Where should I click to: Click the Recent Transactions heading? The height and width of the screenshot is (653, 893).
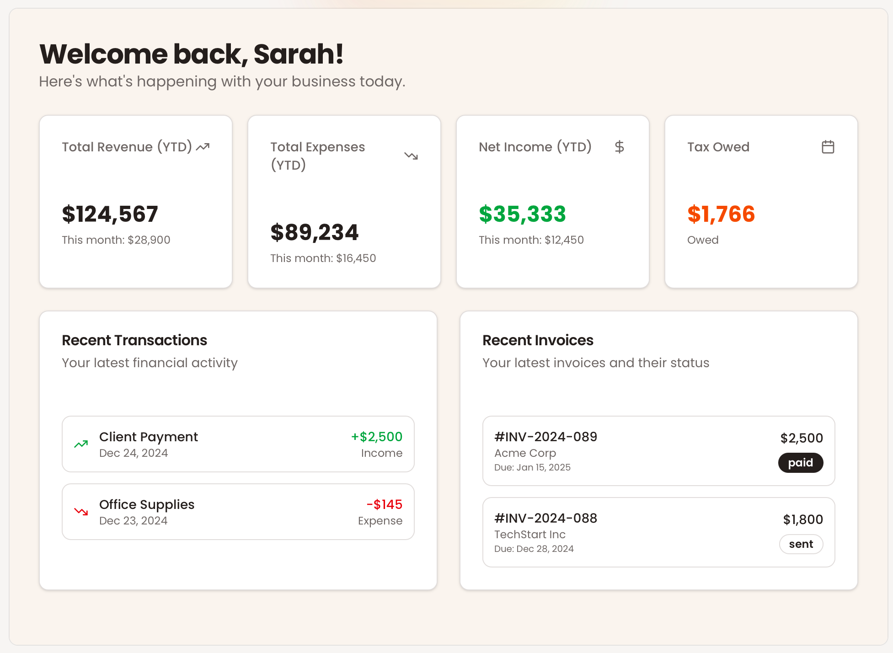[134, 340]
